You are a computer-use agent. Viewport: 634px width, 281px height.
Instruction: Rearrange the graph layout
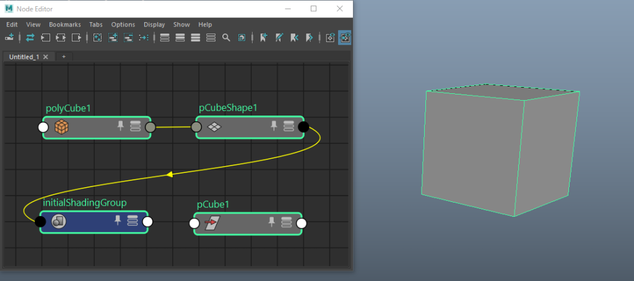coord(144,38)
